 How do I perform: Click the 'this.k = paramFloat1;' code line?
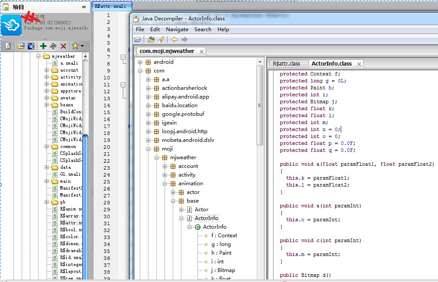click(x=318, y=178)
